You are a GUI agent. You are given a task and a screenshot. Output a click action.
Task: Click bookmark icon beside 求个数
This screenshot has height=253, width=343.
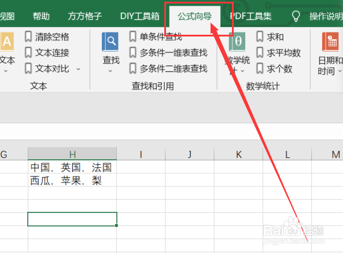260,68
